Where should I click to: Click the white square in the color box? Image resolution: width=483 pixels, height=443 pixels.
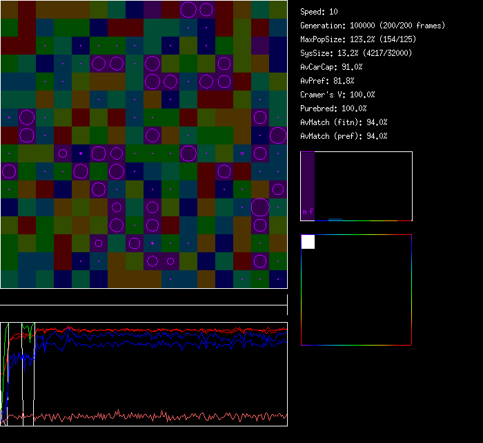pos(308,241)
